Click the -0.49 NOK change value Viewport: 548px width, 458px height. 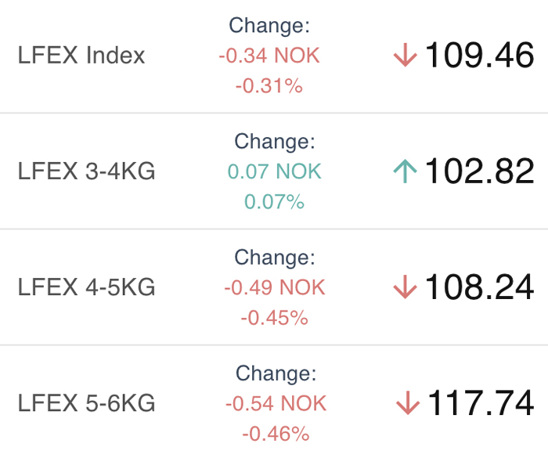pos(275,288)
